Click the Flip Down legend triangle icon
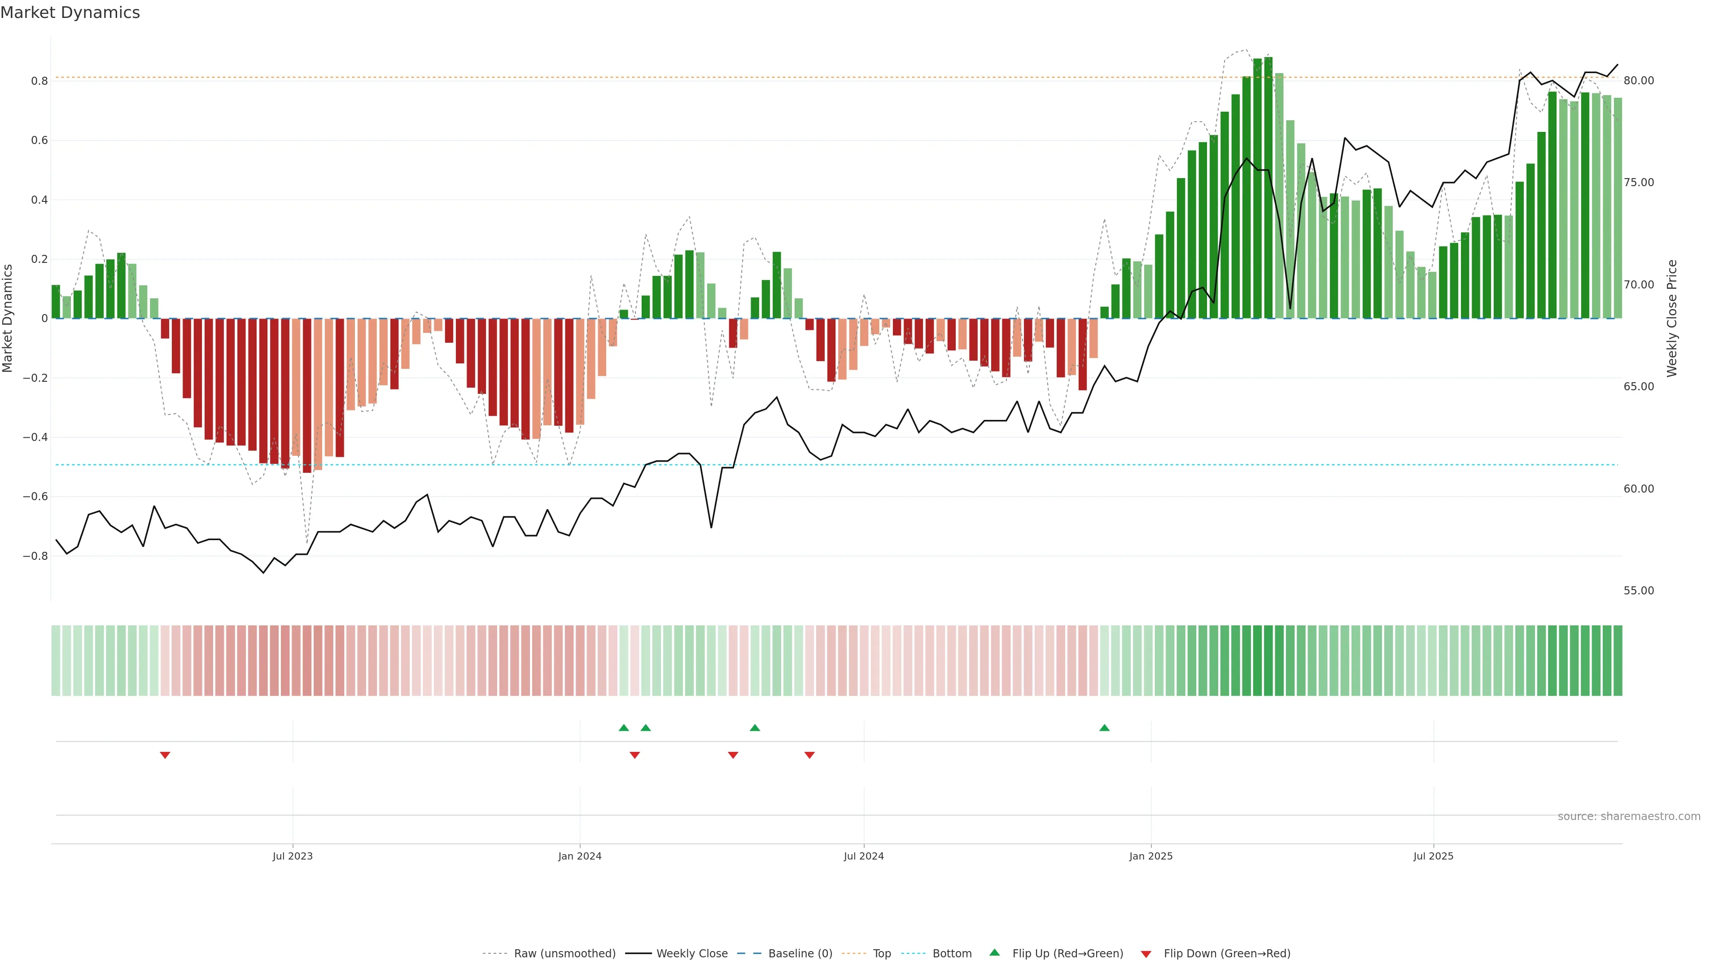The width and height of the screenshot is (1723, 969). click(1146, 954)
